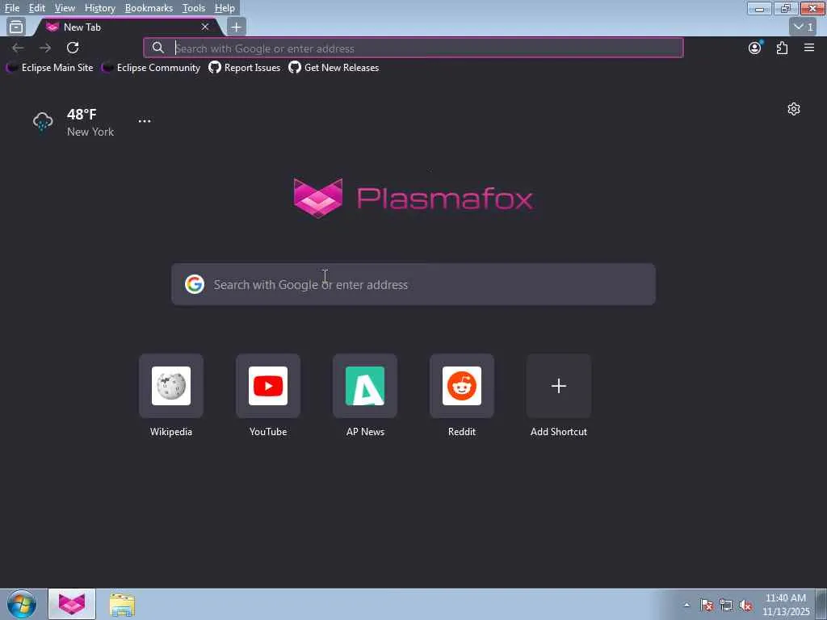Show hidden system tray icons
This screenshot has width=827, height=620.
[686, 605]
